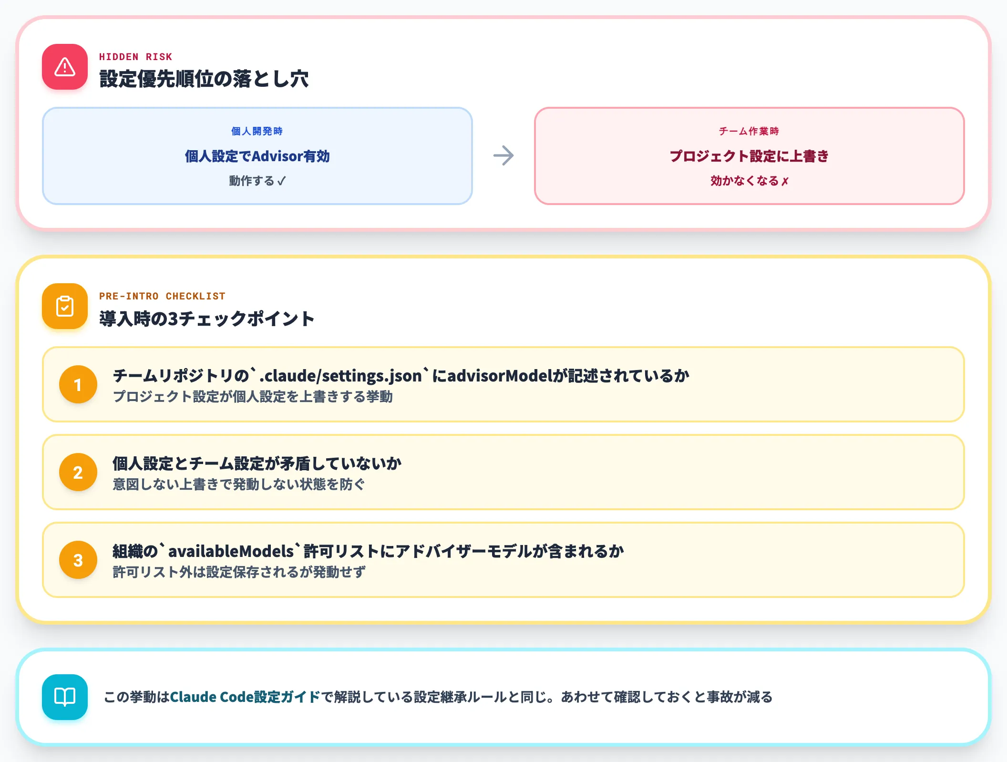Click text プロジェクト設定に上書き

pos(749,156)
